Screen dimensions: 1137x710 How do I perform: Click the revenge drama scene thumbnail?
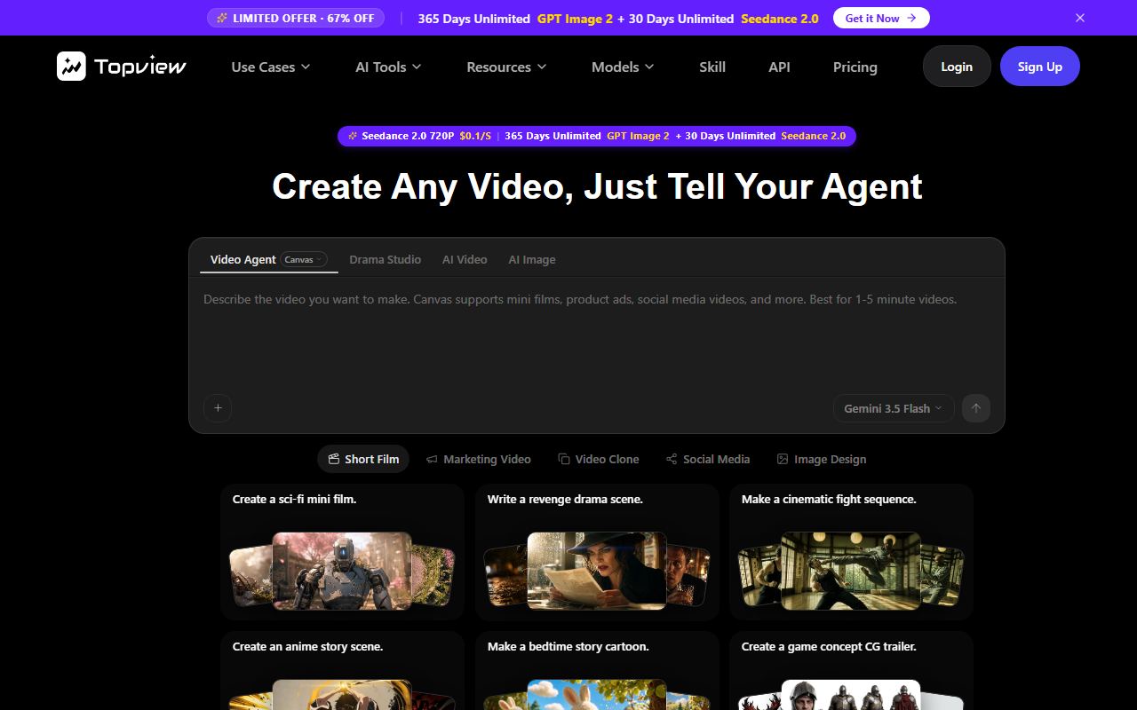[x=597, y=571]
